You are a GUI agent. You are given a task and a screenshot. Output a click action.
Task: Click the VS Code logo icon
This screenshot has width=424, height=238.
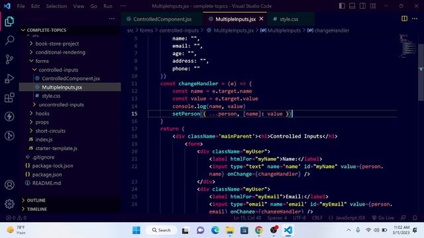[x=7, y=6]
